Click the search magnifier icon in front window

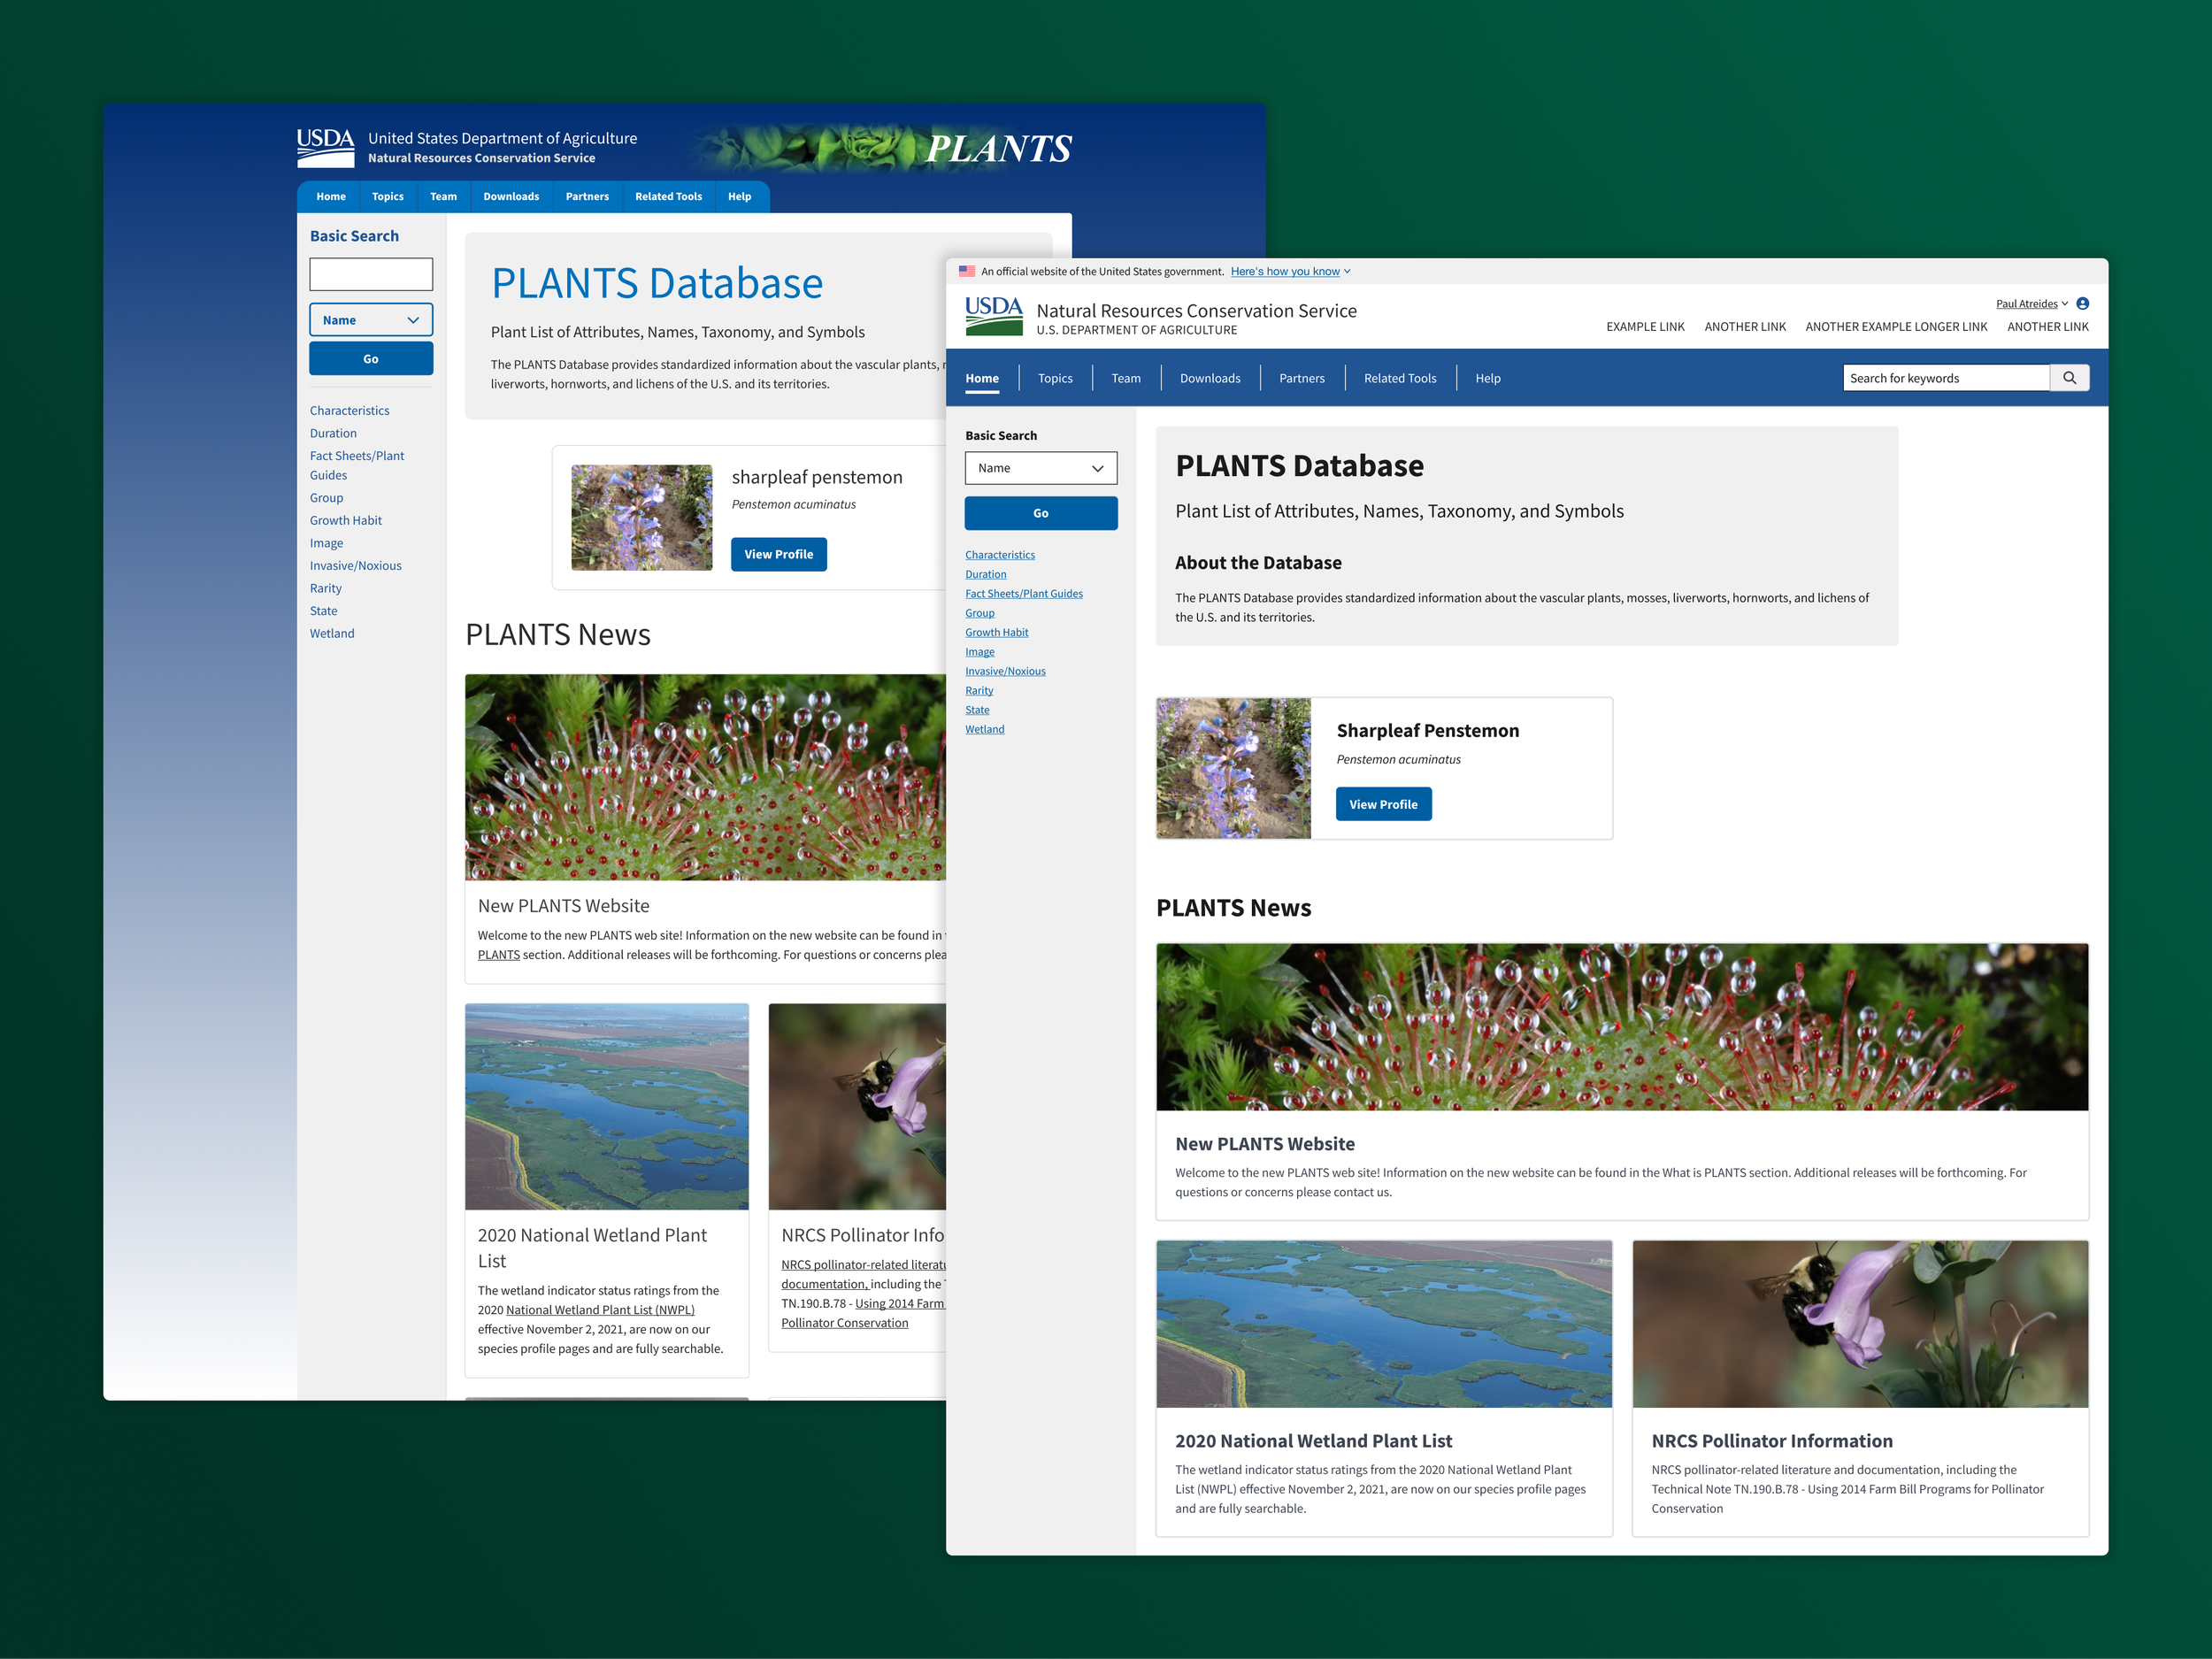click(x=2069, y=378)
